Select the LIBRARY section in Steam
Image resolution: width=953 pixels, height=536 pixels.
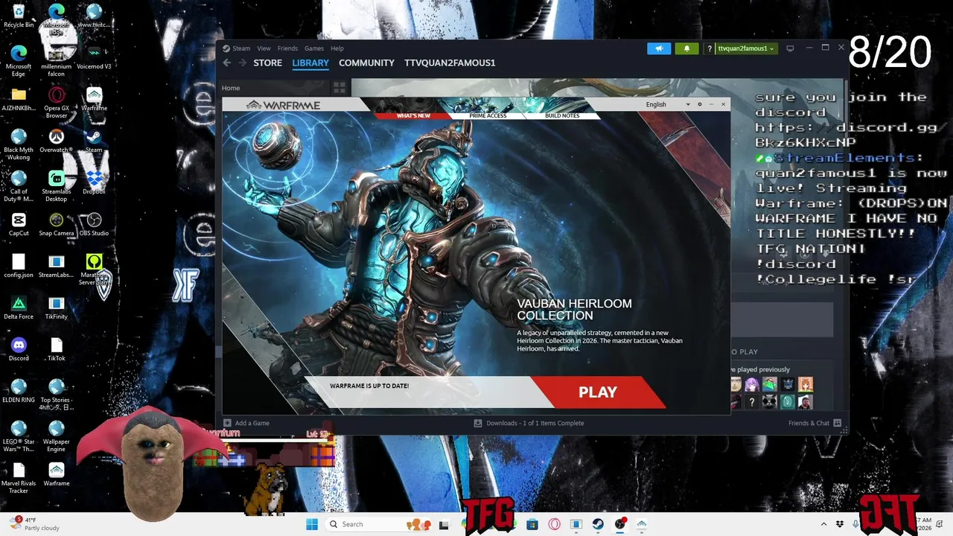310,63
